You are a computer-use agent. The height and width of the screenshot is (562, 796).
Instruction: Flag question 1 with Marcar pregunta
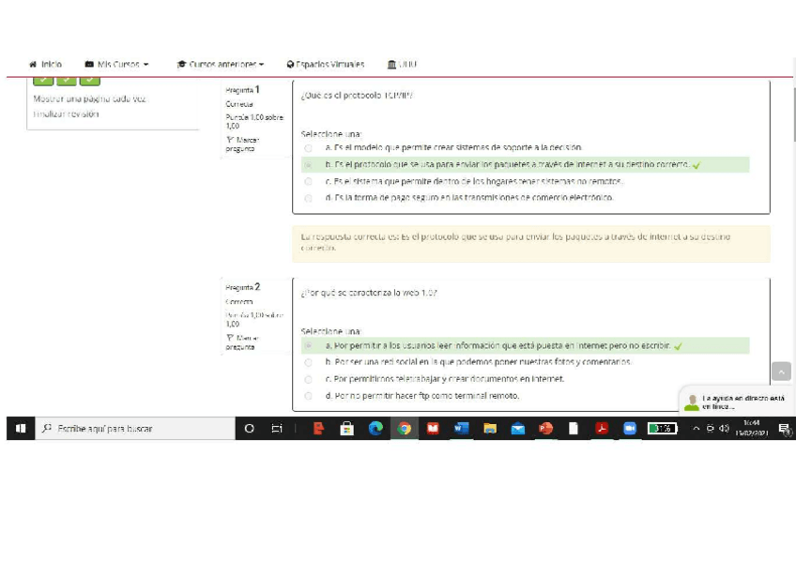click(243, 144)
